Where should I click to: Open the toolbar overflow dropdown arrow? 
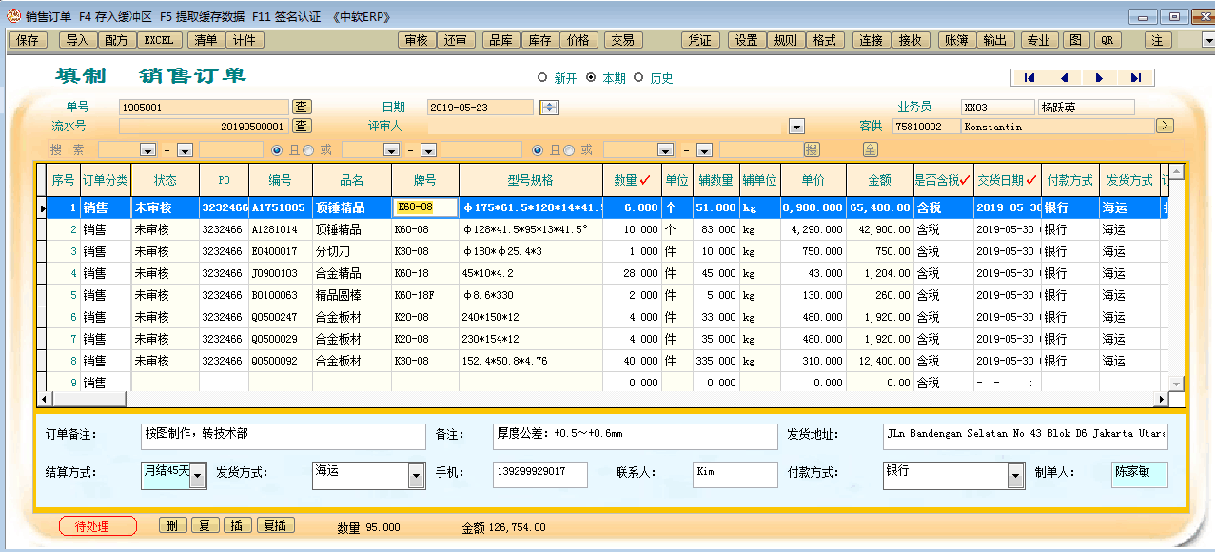(1208, 40)
